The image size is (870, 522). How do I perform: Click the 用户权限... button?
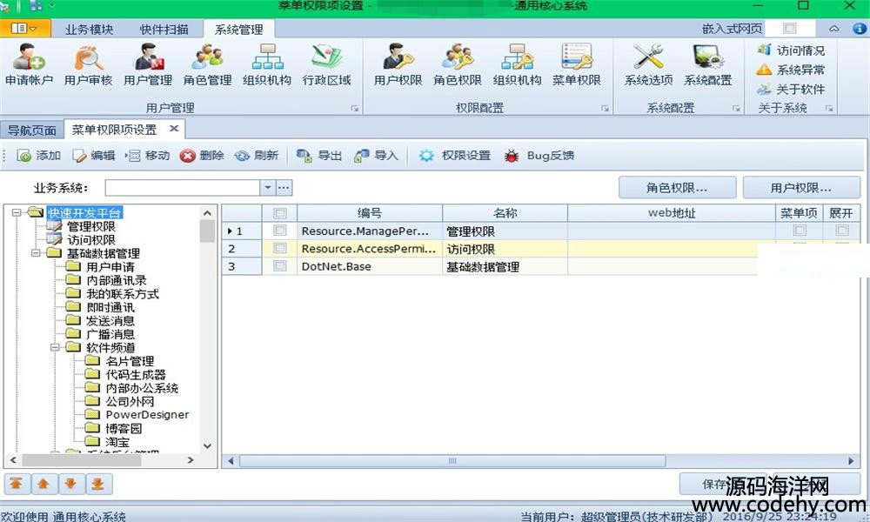click(x=801, y=188)
